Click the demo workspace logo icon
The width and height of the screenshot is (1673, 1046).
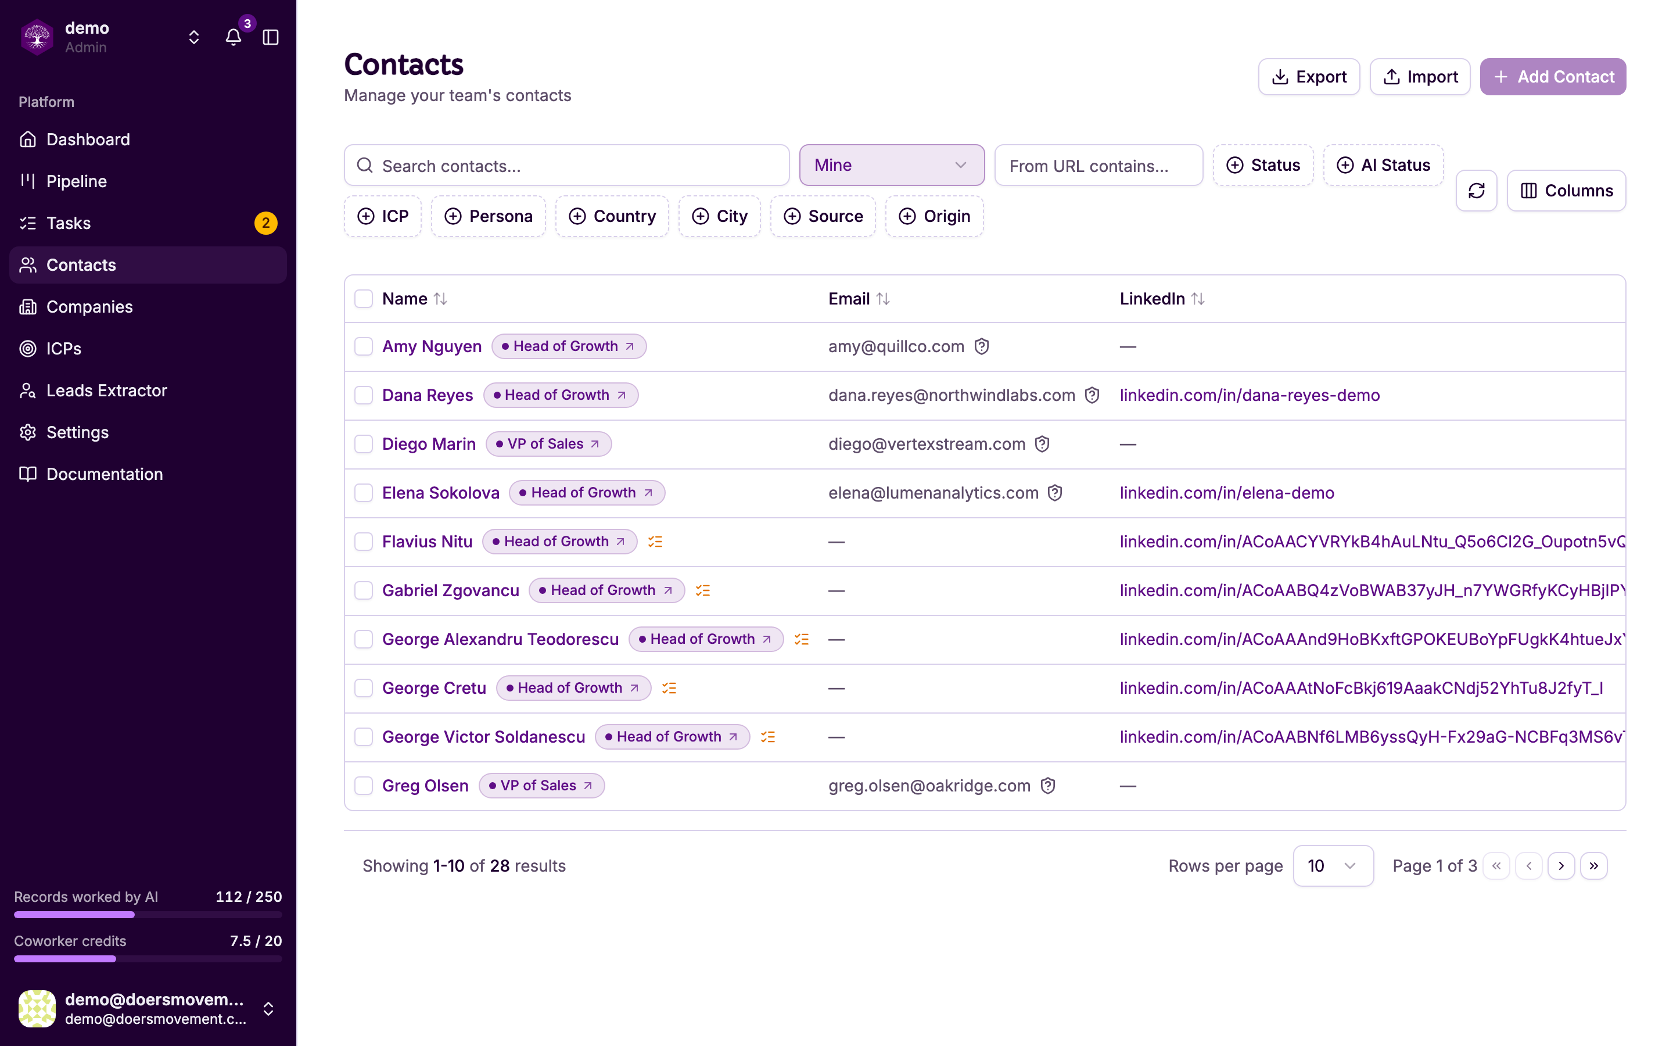pos(37,37)
